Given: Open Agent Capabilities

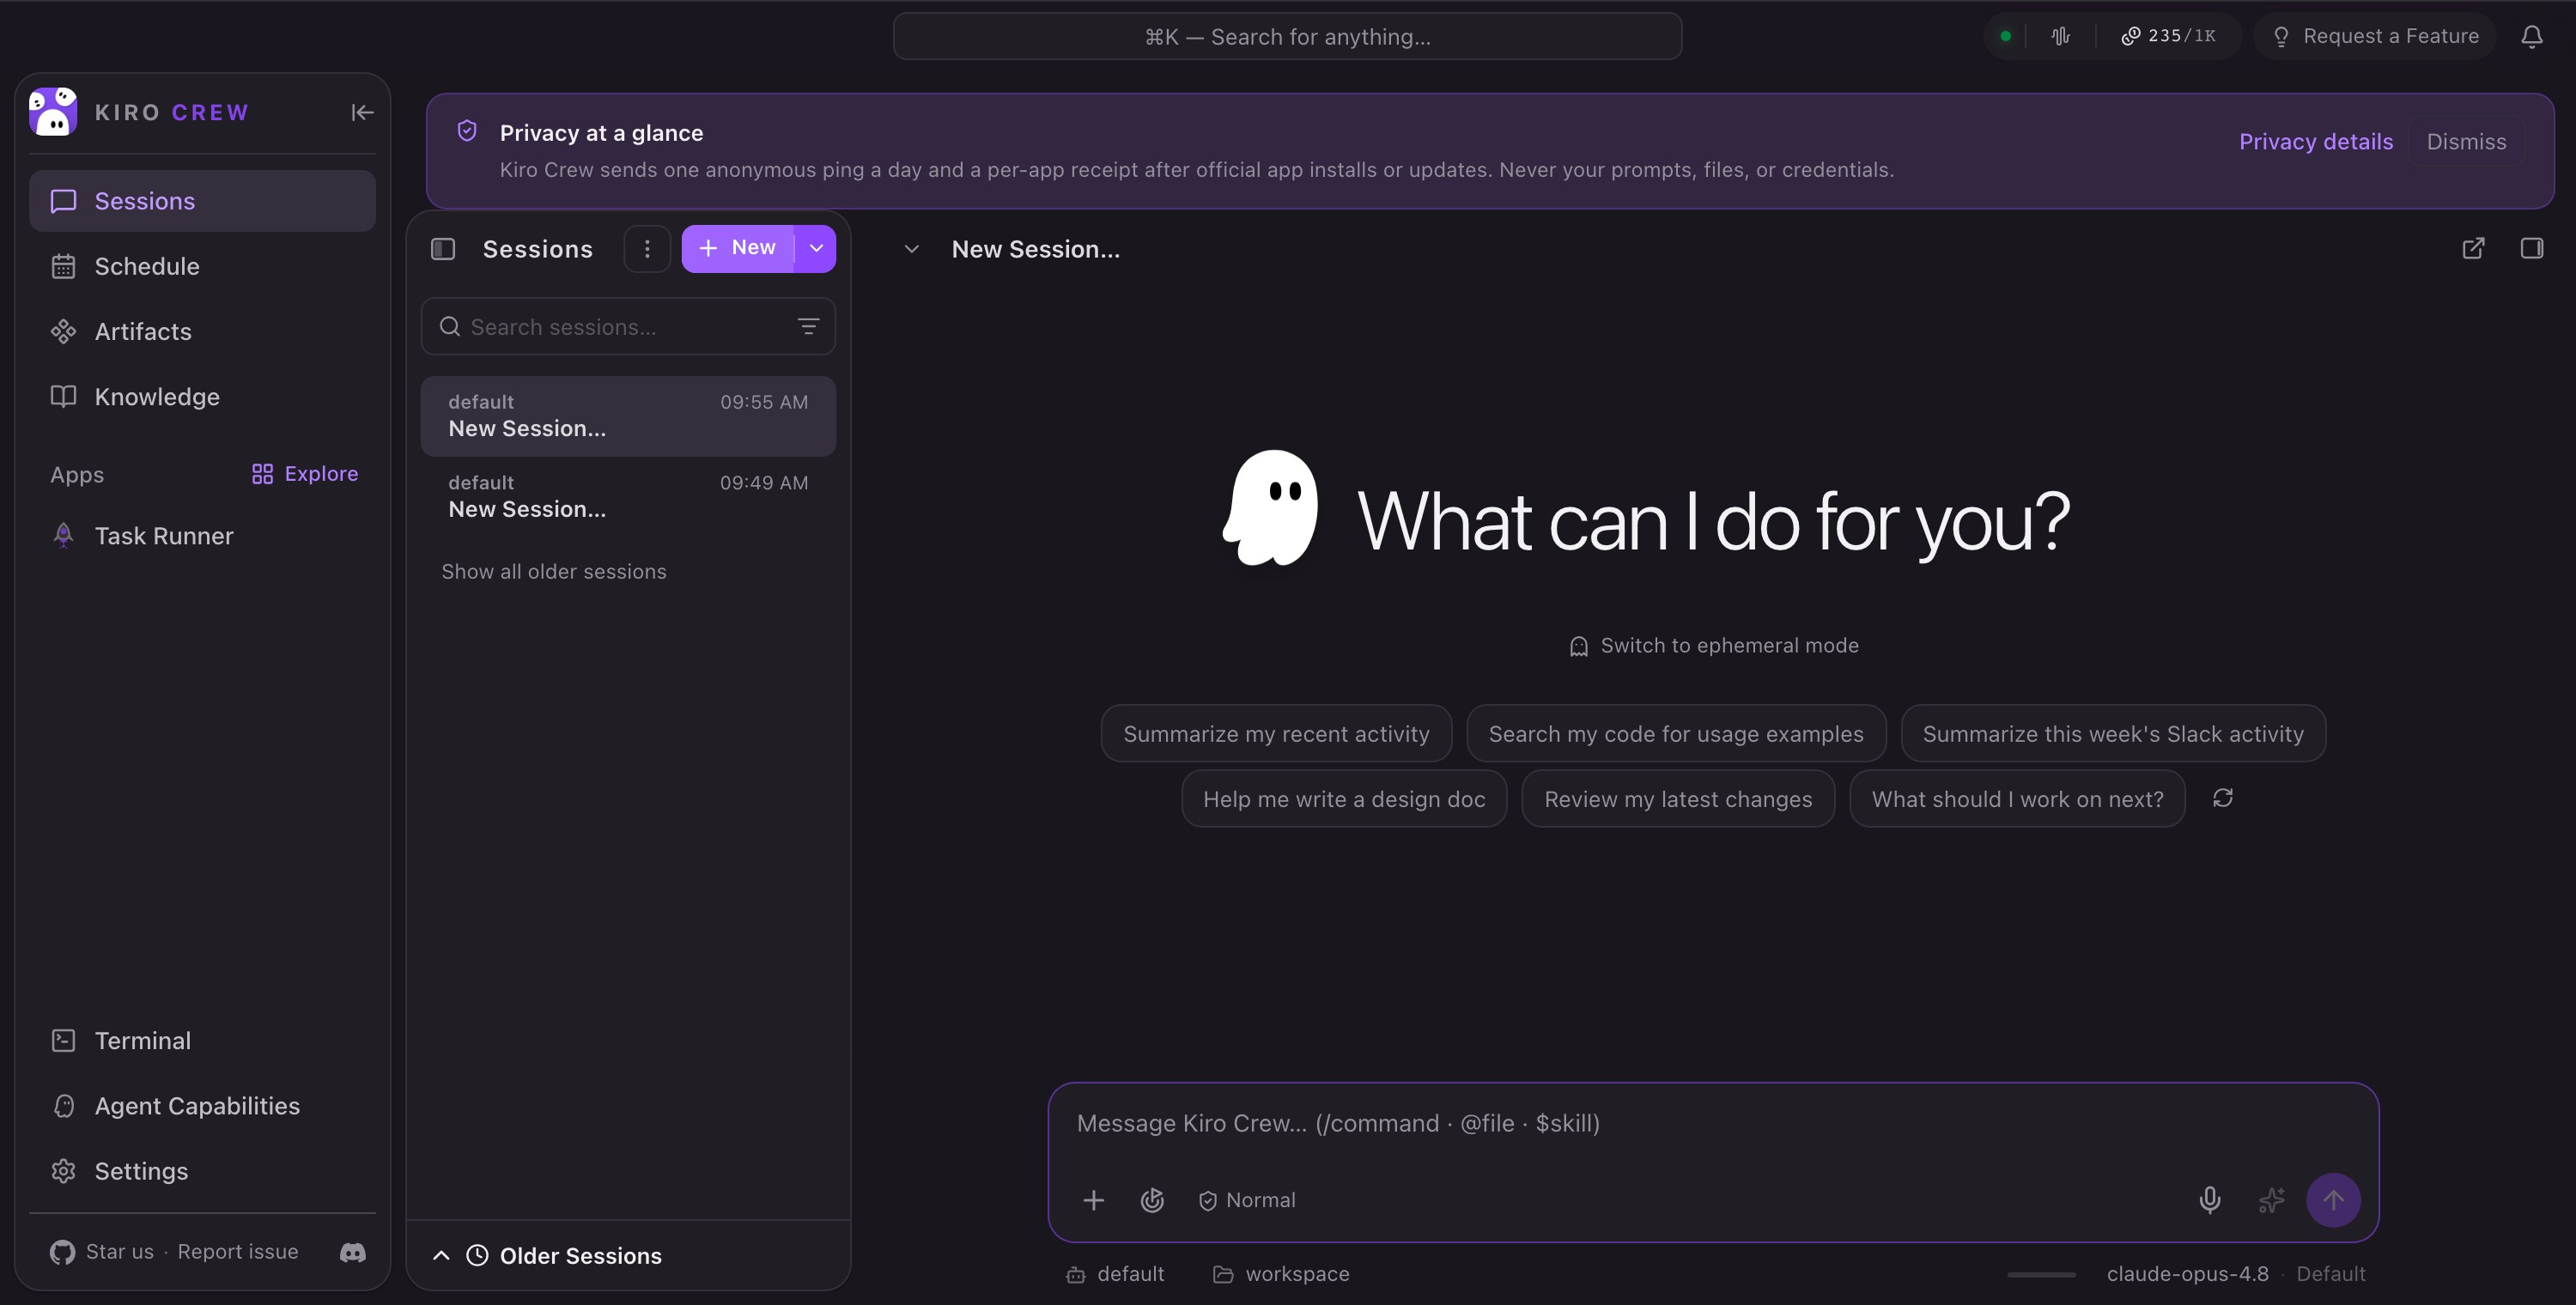Looking at the screenshot, I should point(202,1105).
